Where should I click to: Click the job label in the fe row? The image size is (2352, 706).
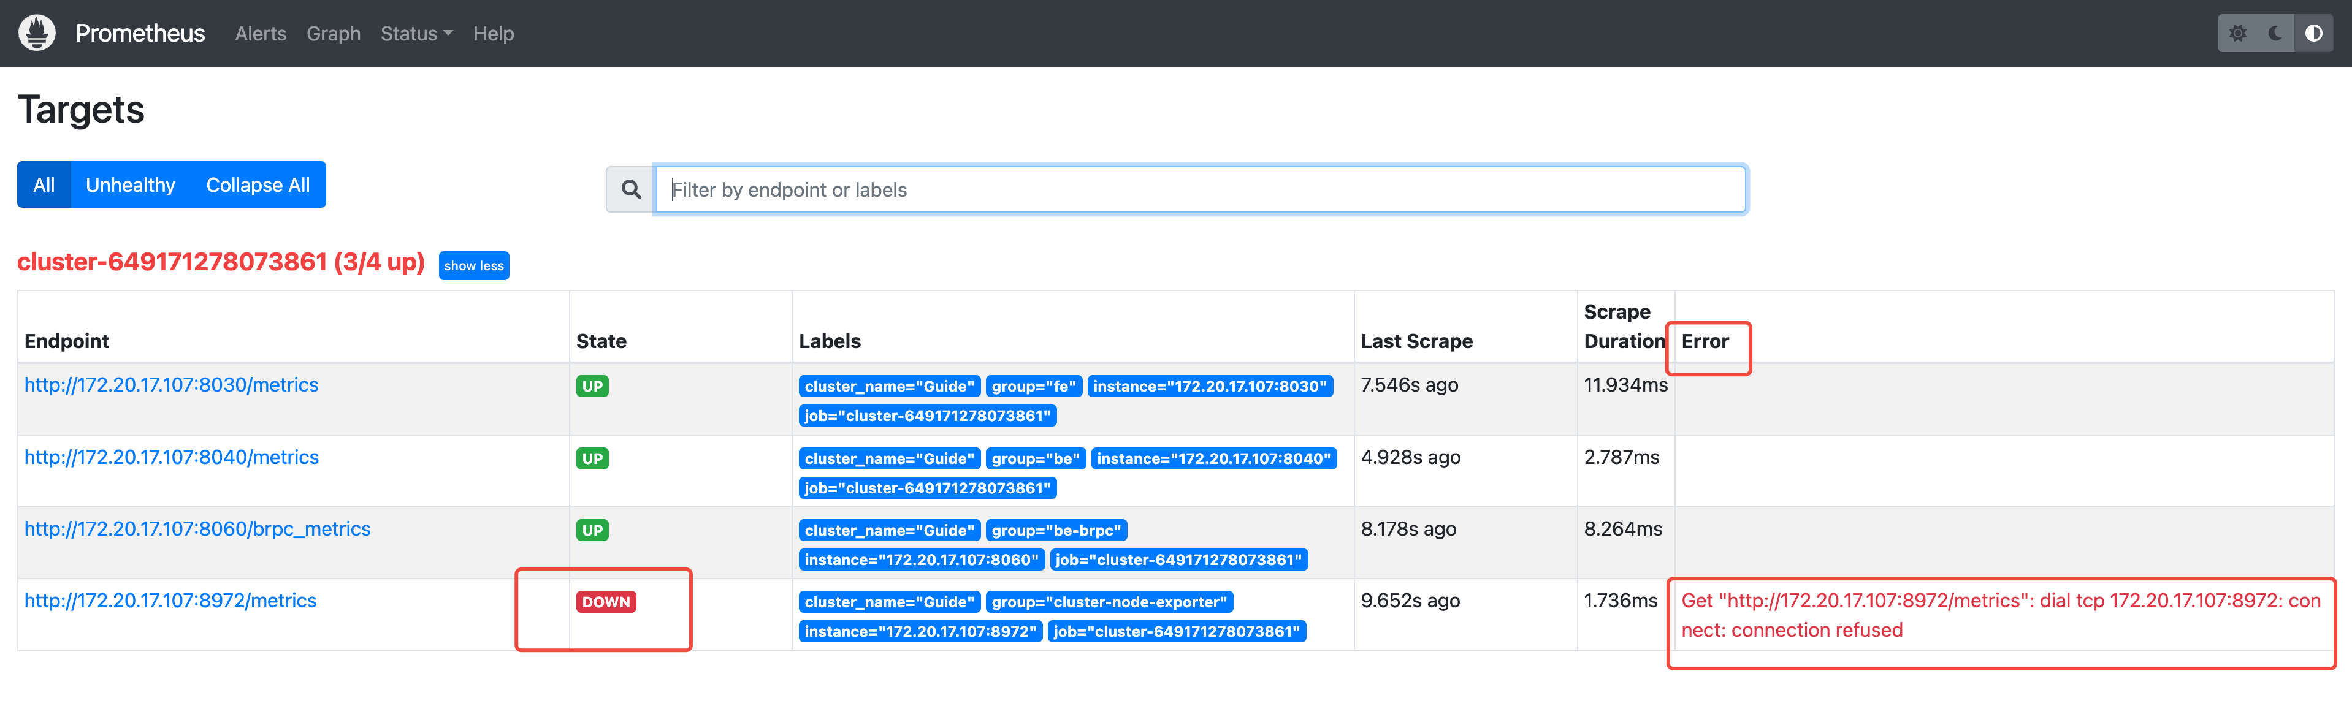[928, 415]
